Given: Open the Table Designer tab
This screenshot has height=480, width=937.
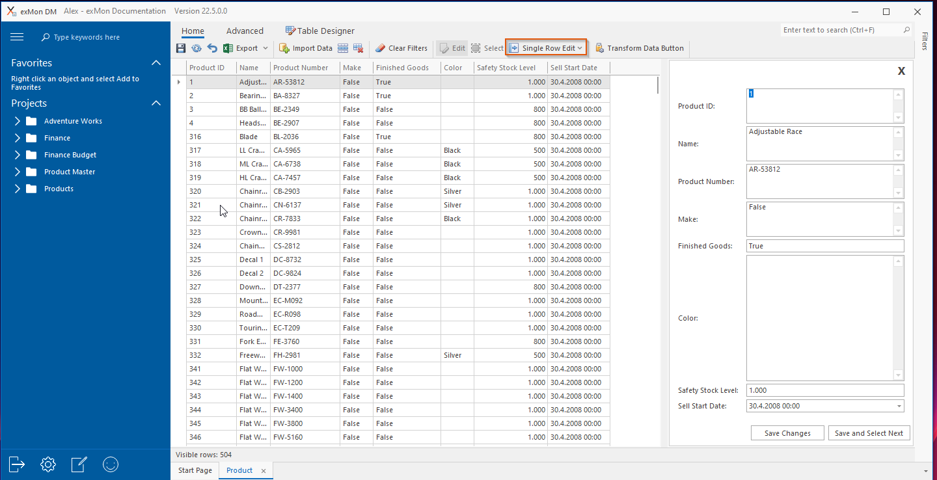Looking at the screenshot, I should point(320,31).
